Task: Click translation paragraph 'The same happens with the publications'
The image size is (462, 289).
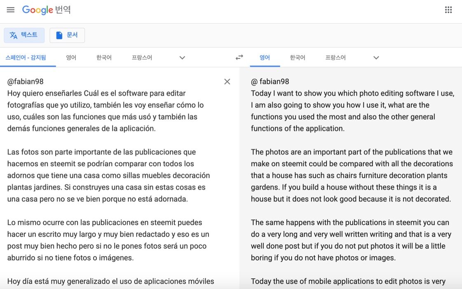Action: [351, 240]
